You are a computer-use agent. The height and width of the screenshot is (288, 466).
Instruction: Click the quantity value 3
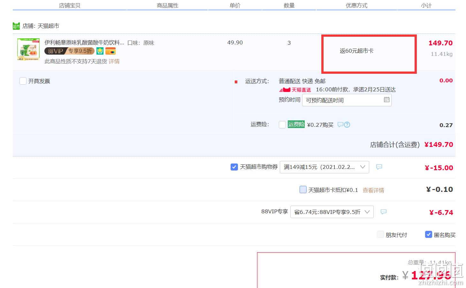coord(289,43)
